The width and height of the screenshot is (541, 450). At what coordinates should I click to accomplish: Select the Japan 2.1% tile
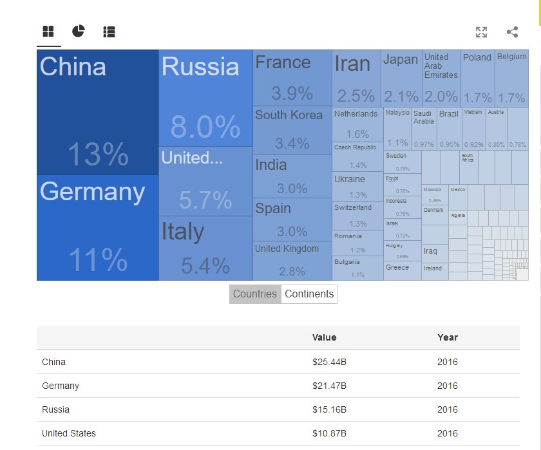(401, 78)
